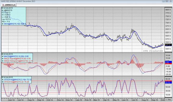Toggle the price pane legend box icon

pos(2,8)
